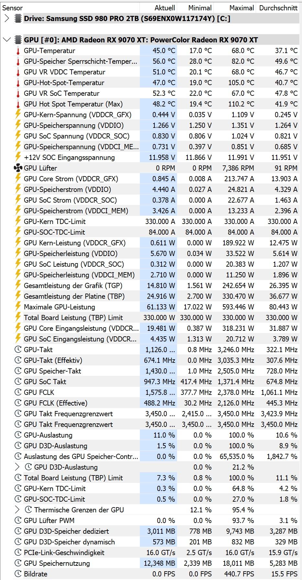Click the clock icon of GPU-Takt
The width and height of the screenshot is (302, 580).
(x=18, y=350)
